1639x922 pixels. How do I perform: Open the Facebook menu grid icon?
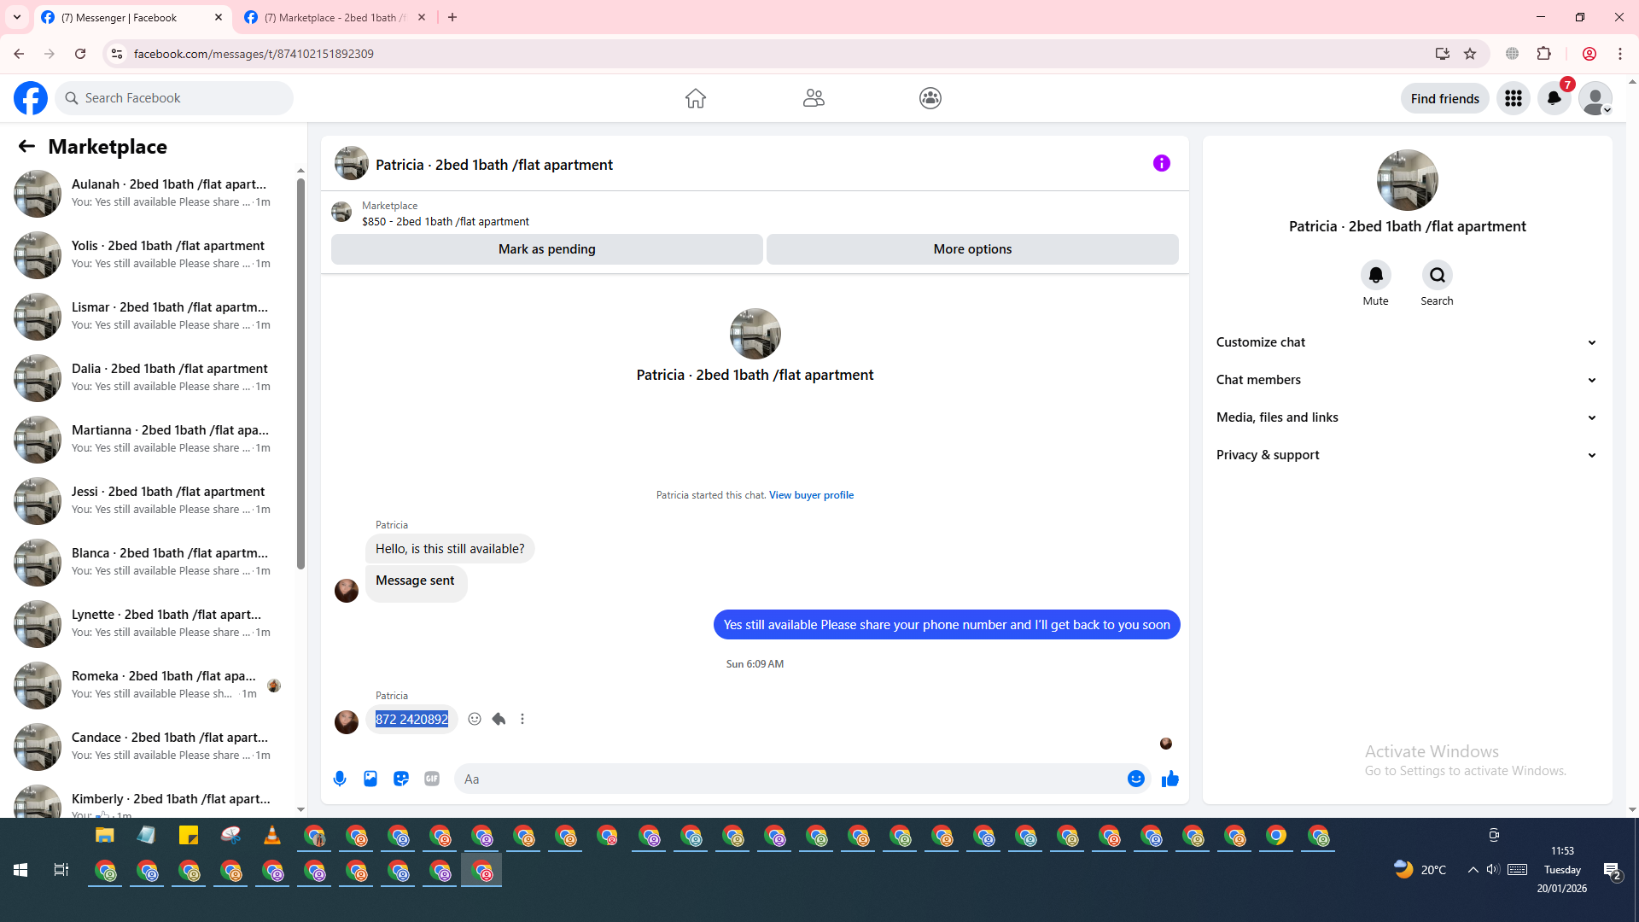1514,99
